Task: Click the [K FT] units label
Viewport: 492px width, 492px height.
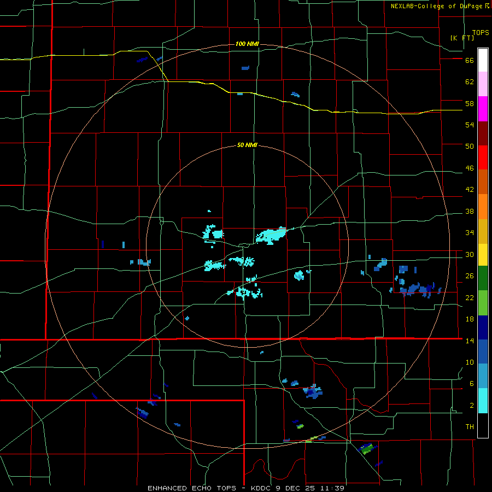Action: (x=462, y=38)
